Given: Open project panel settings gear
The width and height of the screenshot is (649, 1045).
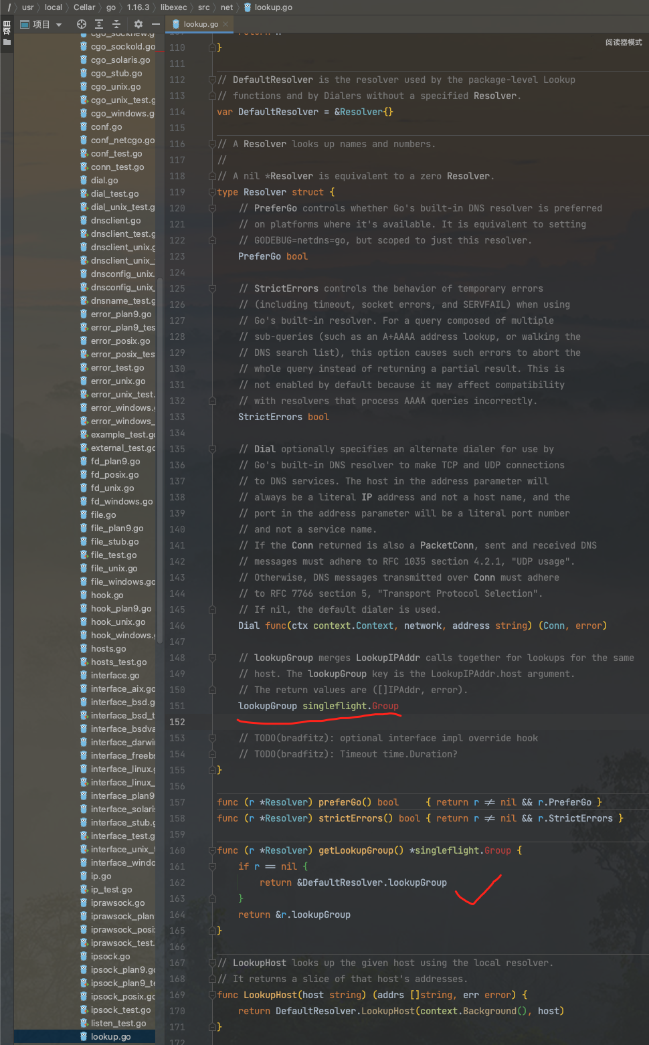Looking at the screenshot, I should coord(138,24).
